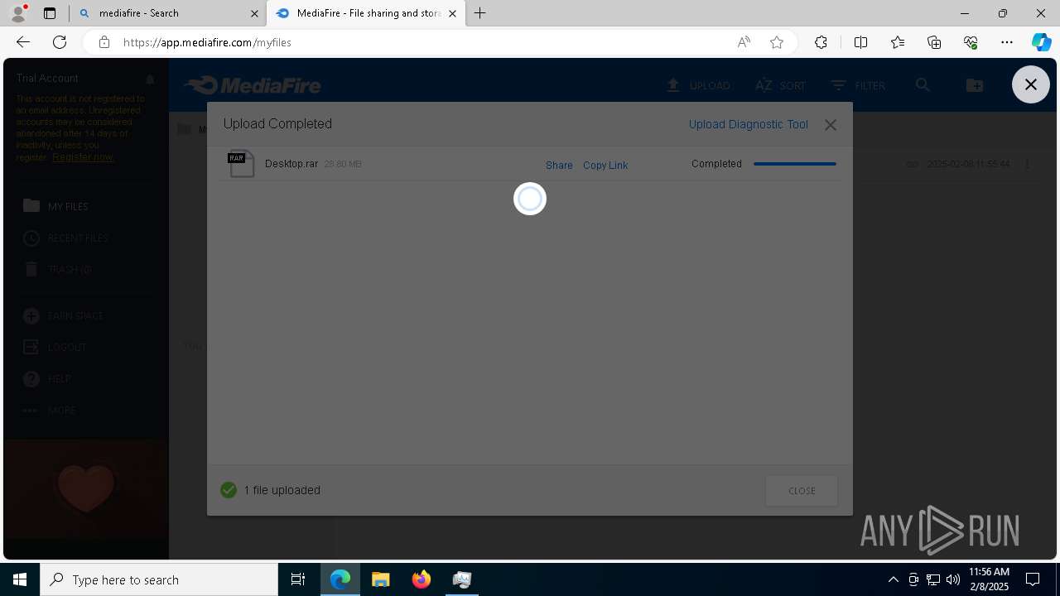Click LOGOUT in sidebar
Screen dimensions: 1060x596
[55, 347]
